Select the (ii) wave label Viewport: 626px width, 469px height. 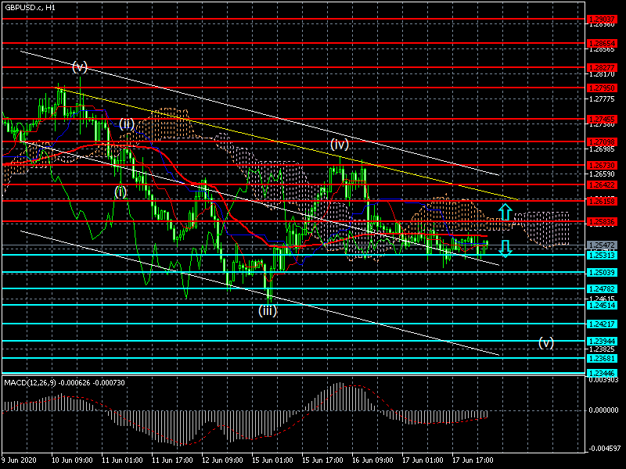pos(127,124)
